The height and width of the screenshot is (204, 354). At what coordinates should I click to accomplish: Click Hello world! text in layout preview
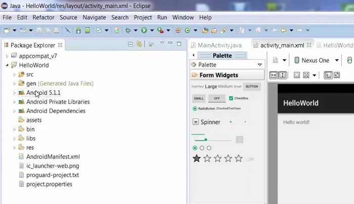[296, 122]
